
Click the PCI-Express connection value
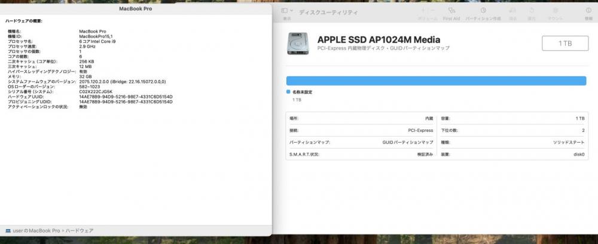click(x=420, y=130)
